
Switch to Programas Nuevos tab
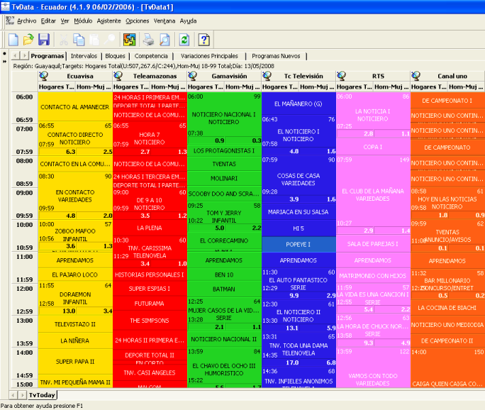click(276, 56)
